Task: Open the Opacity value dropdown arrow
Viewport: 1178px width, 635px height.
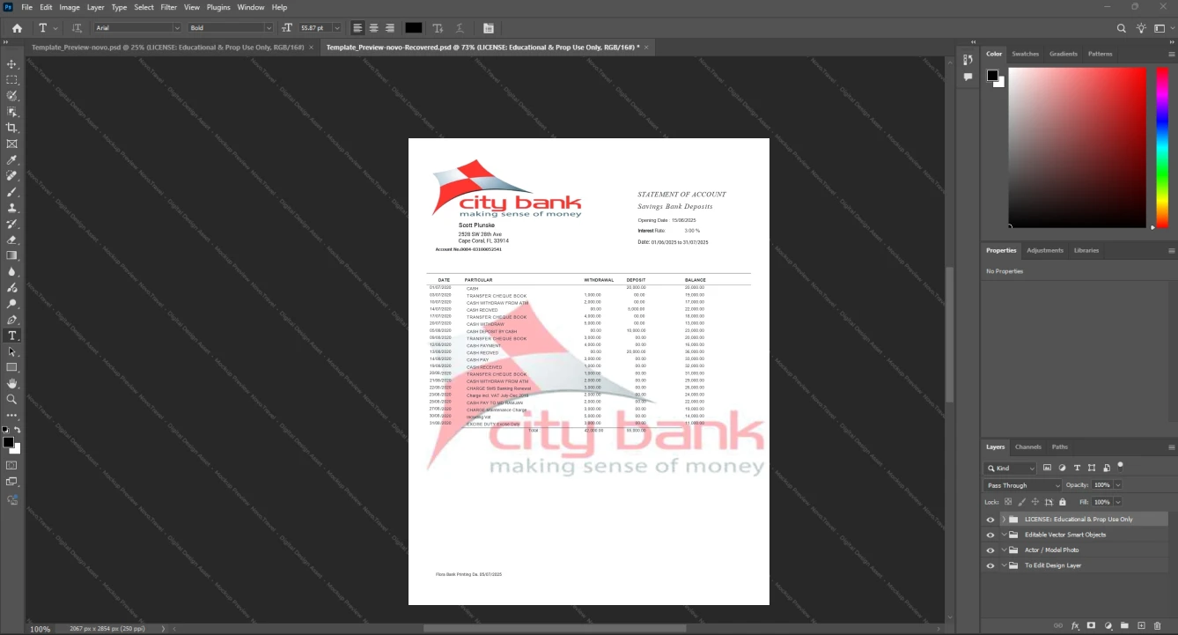Action: coord(1118,485)
